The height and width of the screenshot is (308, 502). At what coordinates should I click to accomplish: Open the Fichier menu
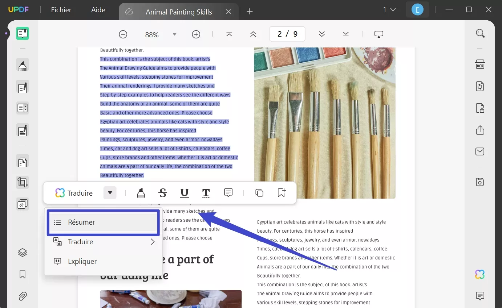(x=61, y=10)
